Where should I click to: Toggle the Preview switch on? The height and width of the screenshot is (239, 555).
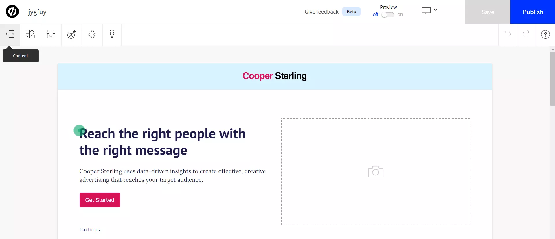coord(387,15)
